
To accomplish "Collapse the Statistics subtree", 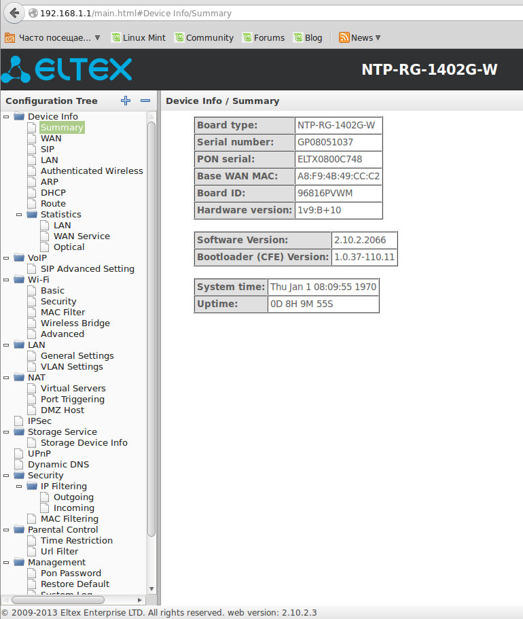I will pos(19,214).
